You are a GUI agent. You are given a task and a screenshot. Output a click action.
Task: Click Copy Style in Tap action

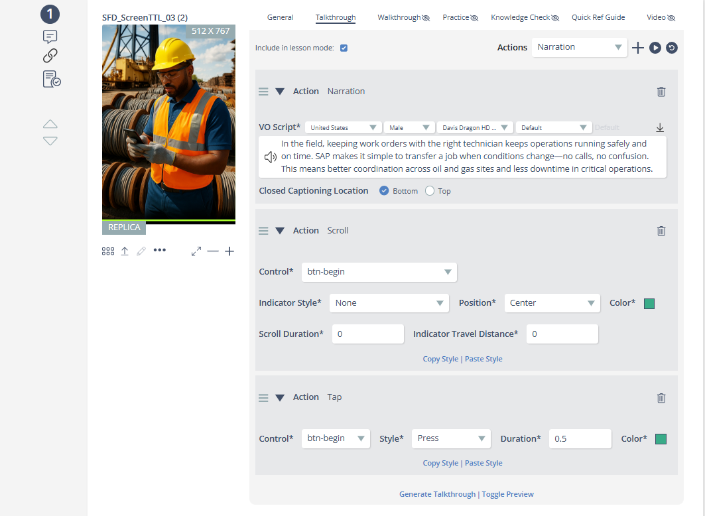pos(440,463)
